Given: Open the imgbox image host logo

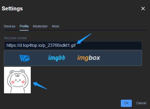Looking at the screenshot, I should (89, 58).
